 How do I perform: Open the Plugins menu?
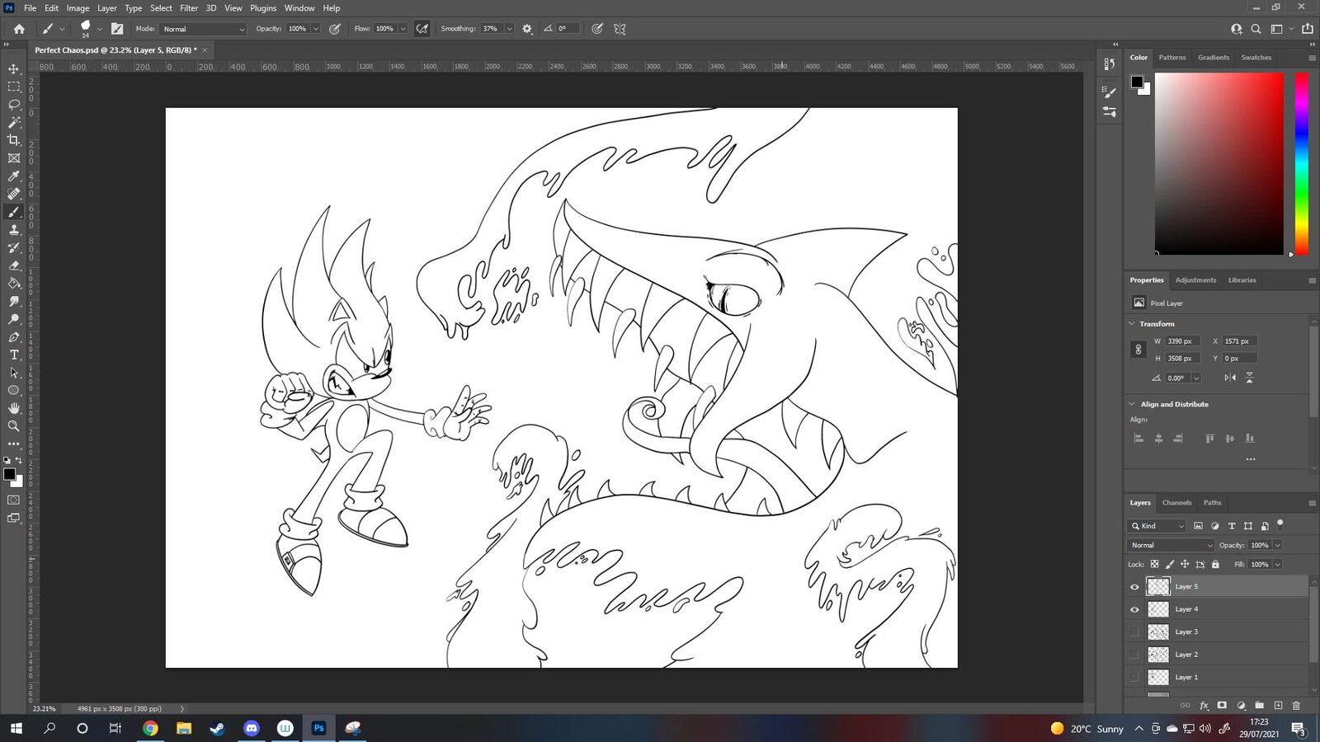(x=263, y=8)
